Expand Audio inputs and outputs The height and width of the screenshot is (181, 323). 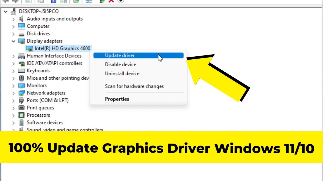coord(14,19)
